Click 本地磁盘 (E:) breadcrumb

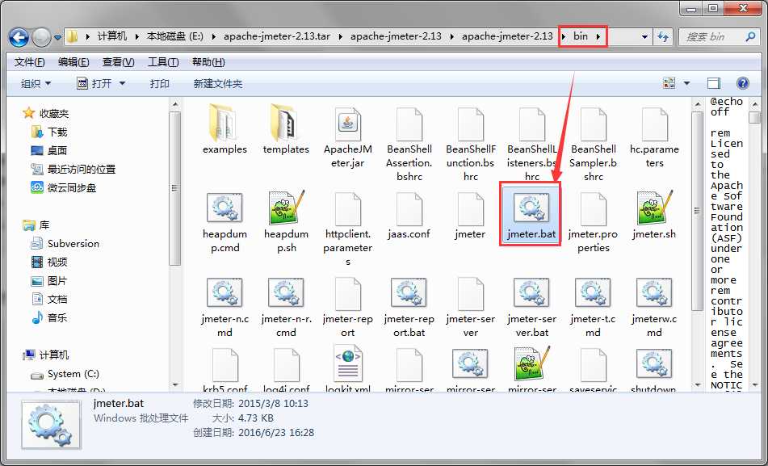pyautogui.click(x=175, y=36)
